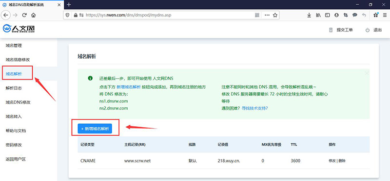Click the 退出 power icon
The width and height of the screenshot is (390, 181).
(x=368, y=30)
